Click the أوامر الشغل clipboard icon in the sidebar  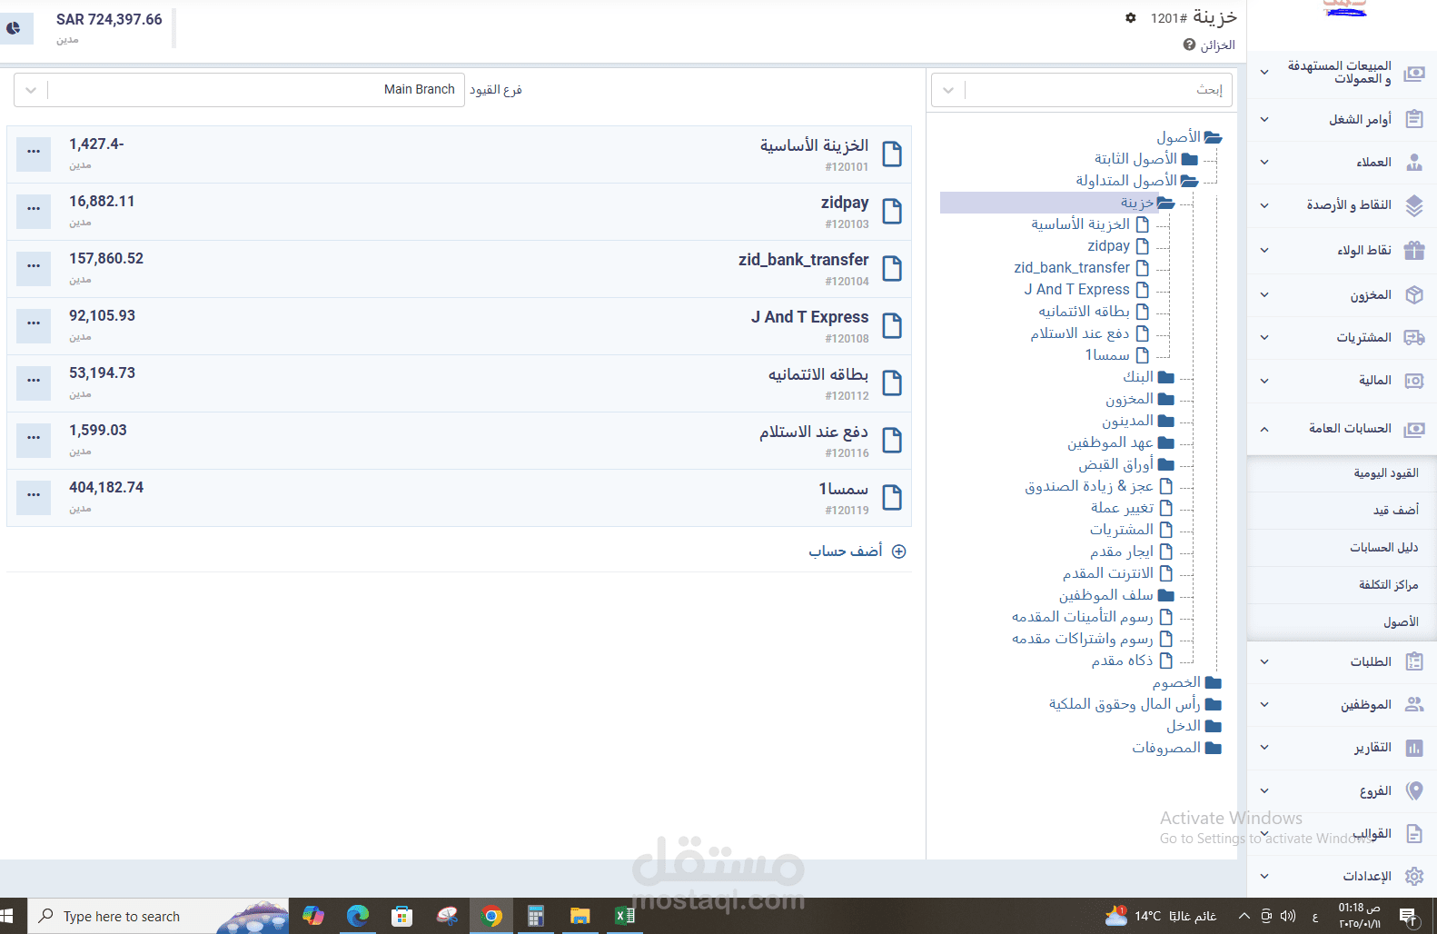[x=1414, y=119]
